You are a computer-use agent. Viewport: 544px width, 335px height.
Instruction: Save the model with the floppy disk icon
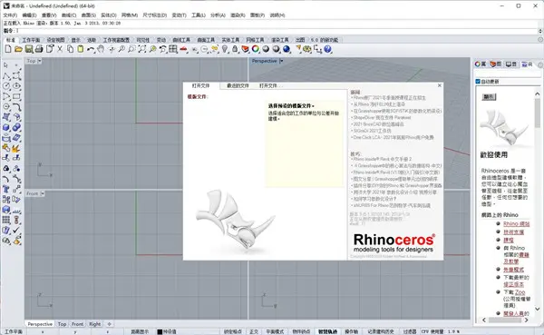[29, 49]
